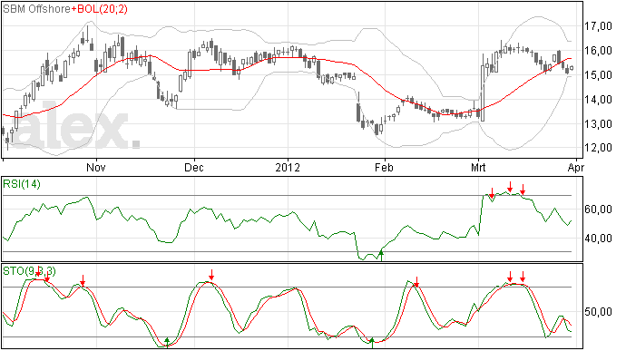Select the Dec date axis label
This screenshot has width=626, height=351.
click(193, 167)
